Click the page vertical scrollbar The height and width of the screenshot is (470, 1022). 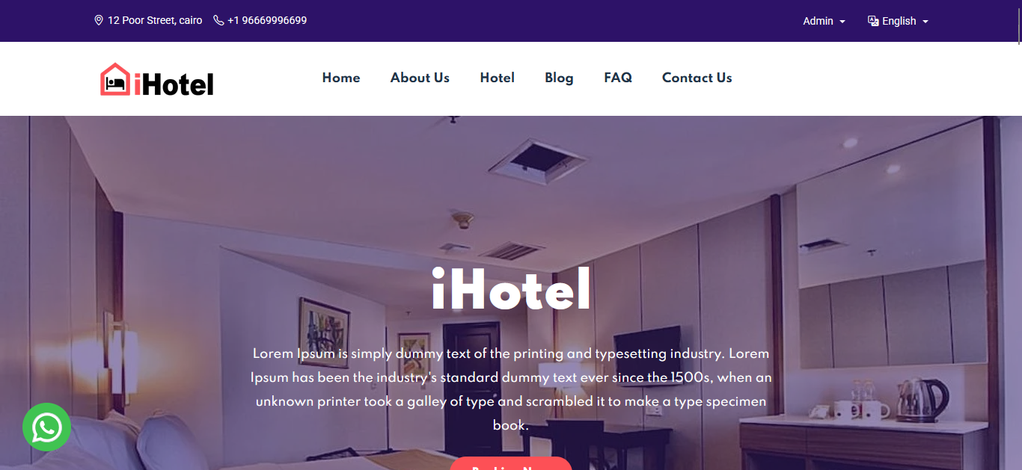pos(1018,235)
